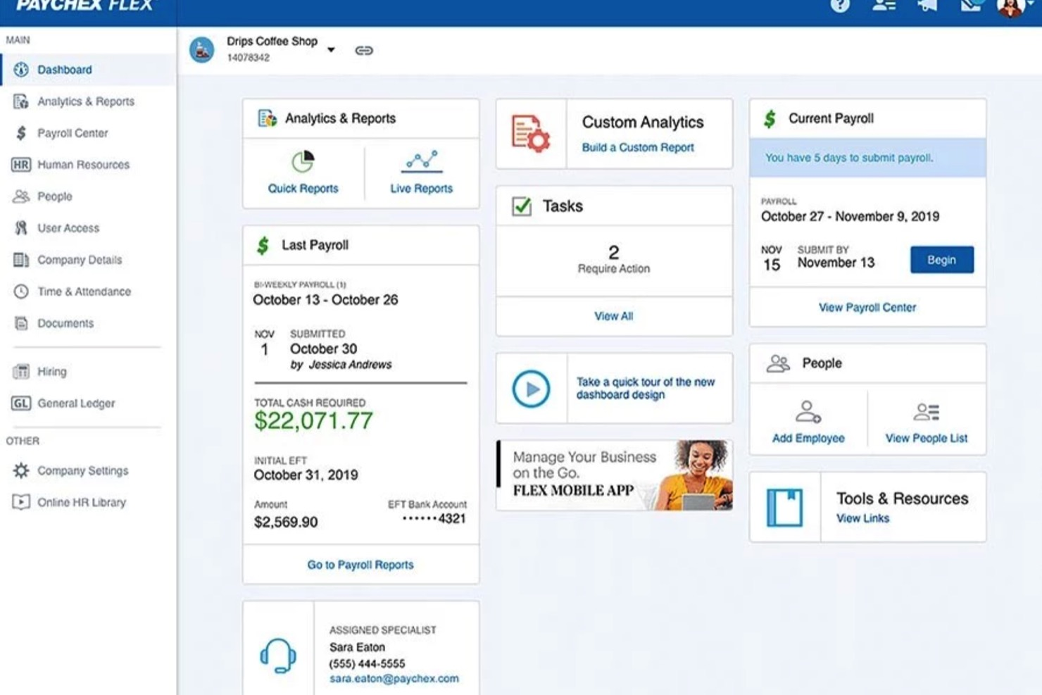This screenshot has width=1042, height=695.
Task: Select Online HR Library
Action: [82, 502]
